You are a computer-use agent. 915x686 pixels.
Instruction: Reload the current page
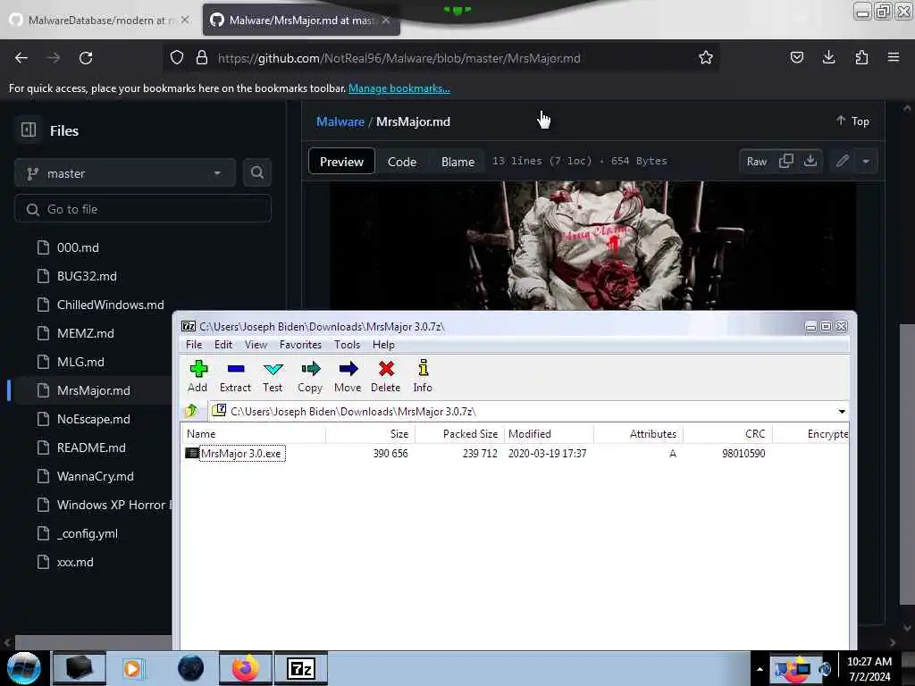[x=86, y=58]
